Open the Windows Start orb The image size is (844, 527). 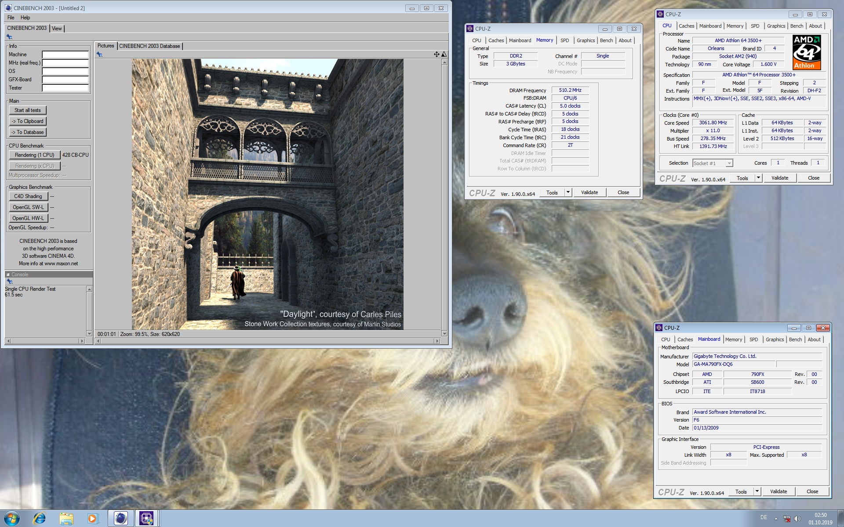click(12, 518)
